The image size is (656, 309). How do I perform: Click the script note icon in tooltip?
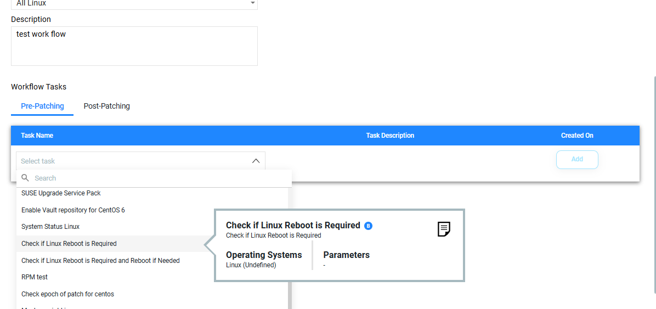pyautogui.click(x=444, y=229)
